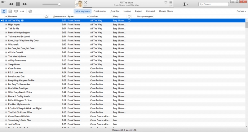The width and height of the screenshot is (248, 132).
Task: Click the vertical scrollbar thumb
Action: [246, 25]
